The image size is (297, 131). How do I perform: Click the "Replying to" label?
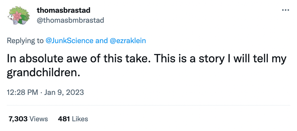pyautogui.click(x=25, y=41)
